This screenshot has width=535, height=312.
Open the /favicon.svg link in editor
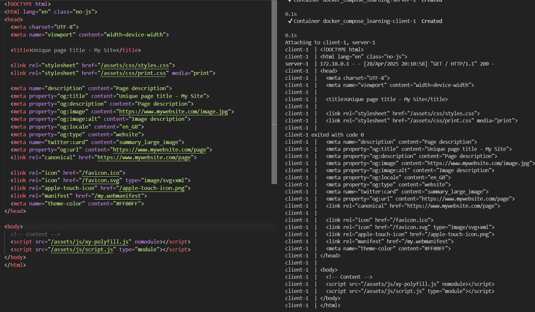pyautogui.click(x=101, y=181)
